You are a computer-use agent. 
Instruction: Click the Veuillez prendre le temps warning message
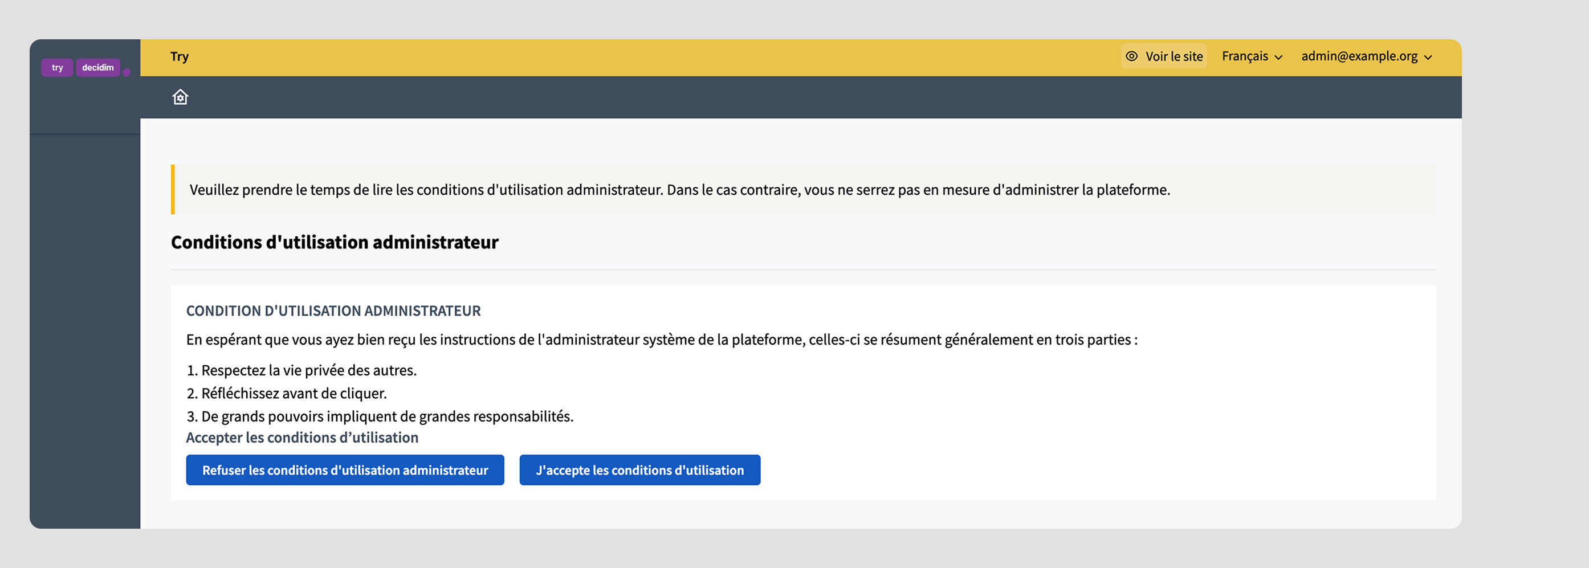coord(803,189)
